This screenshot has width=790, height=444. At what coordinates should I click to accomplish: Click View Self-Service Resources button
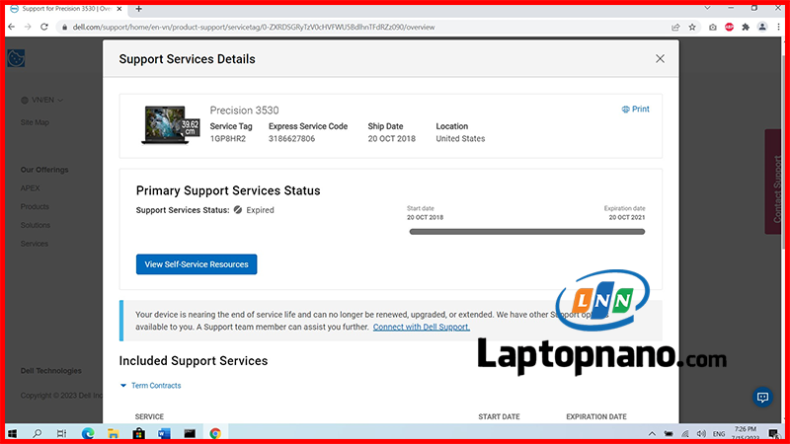[x=197, y=264]
